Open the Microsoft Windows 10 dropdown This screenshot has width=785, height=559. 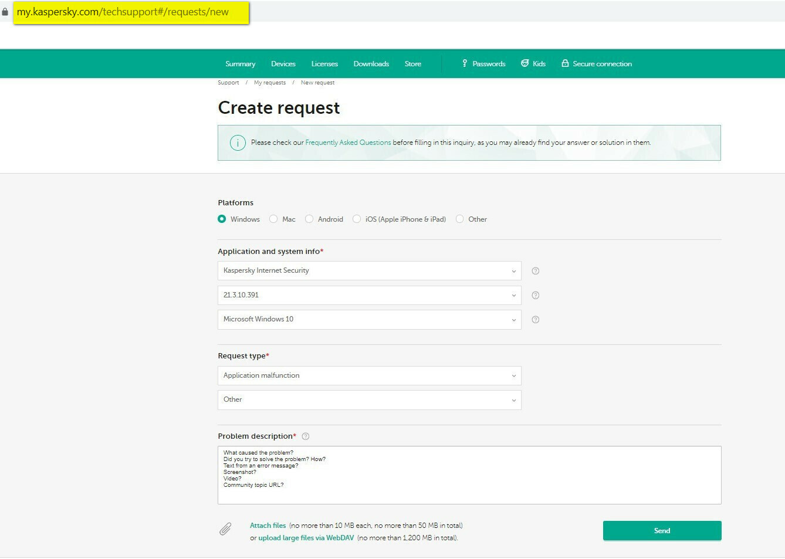pos(370,319)
